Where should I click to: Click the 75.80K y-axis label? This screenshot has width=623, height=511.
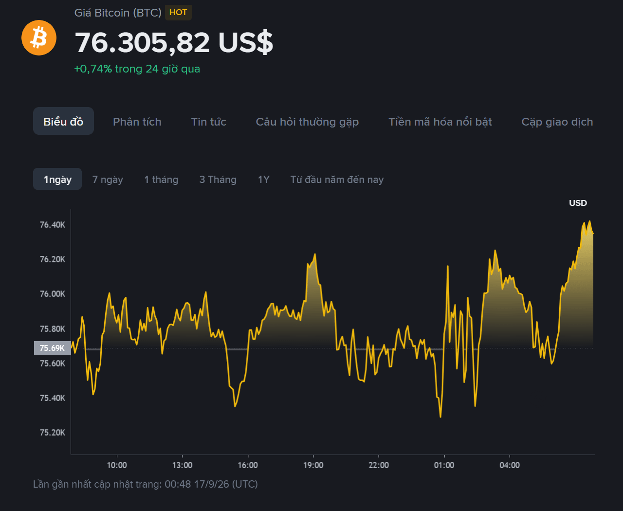[52, 328]
